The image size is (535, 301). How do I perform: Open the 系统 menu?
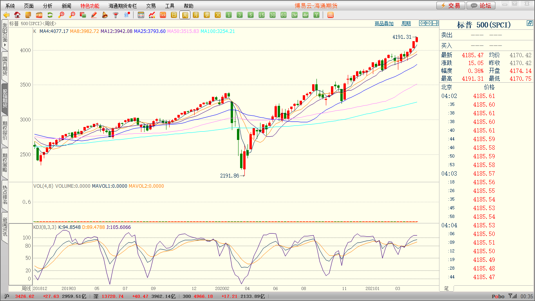(x=10, y=6)
